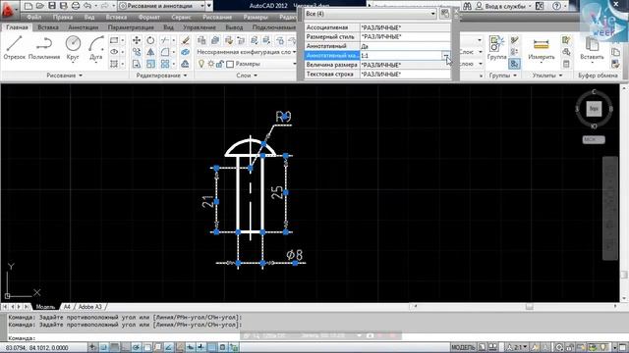Switch to the Аннотации ribbon tab
629x353 pixels.
click(83, 27)
